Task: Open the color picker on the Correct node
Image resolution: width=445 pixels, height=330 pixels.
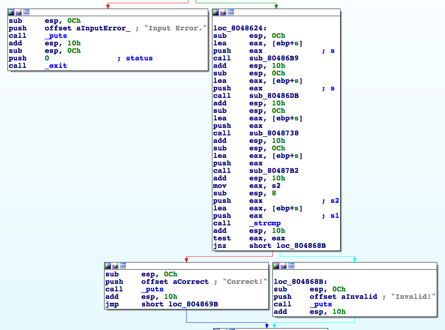Action: [108, 266]
